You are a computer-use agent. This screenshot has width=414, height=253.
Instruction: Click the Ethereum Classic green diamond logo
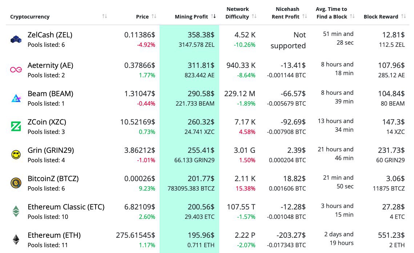16,211
